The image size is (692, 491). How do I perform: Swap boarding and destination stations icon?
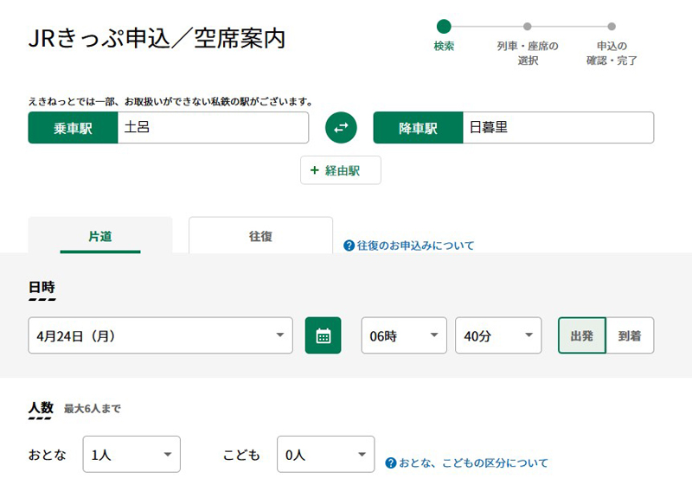[341, 127]
